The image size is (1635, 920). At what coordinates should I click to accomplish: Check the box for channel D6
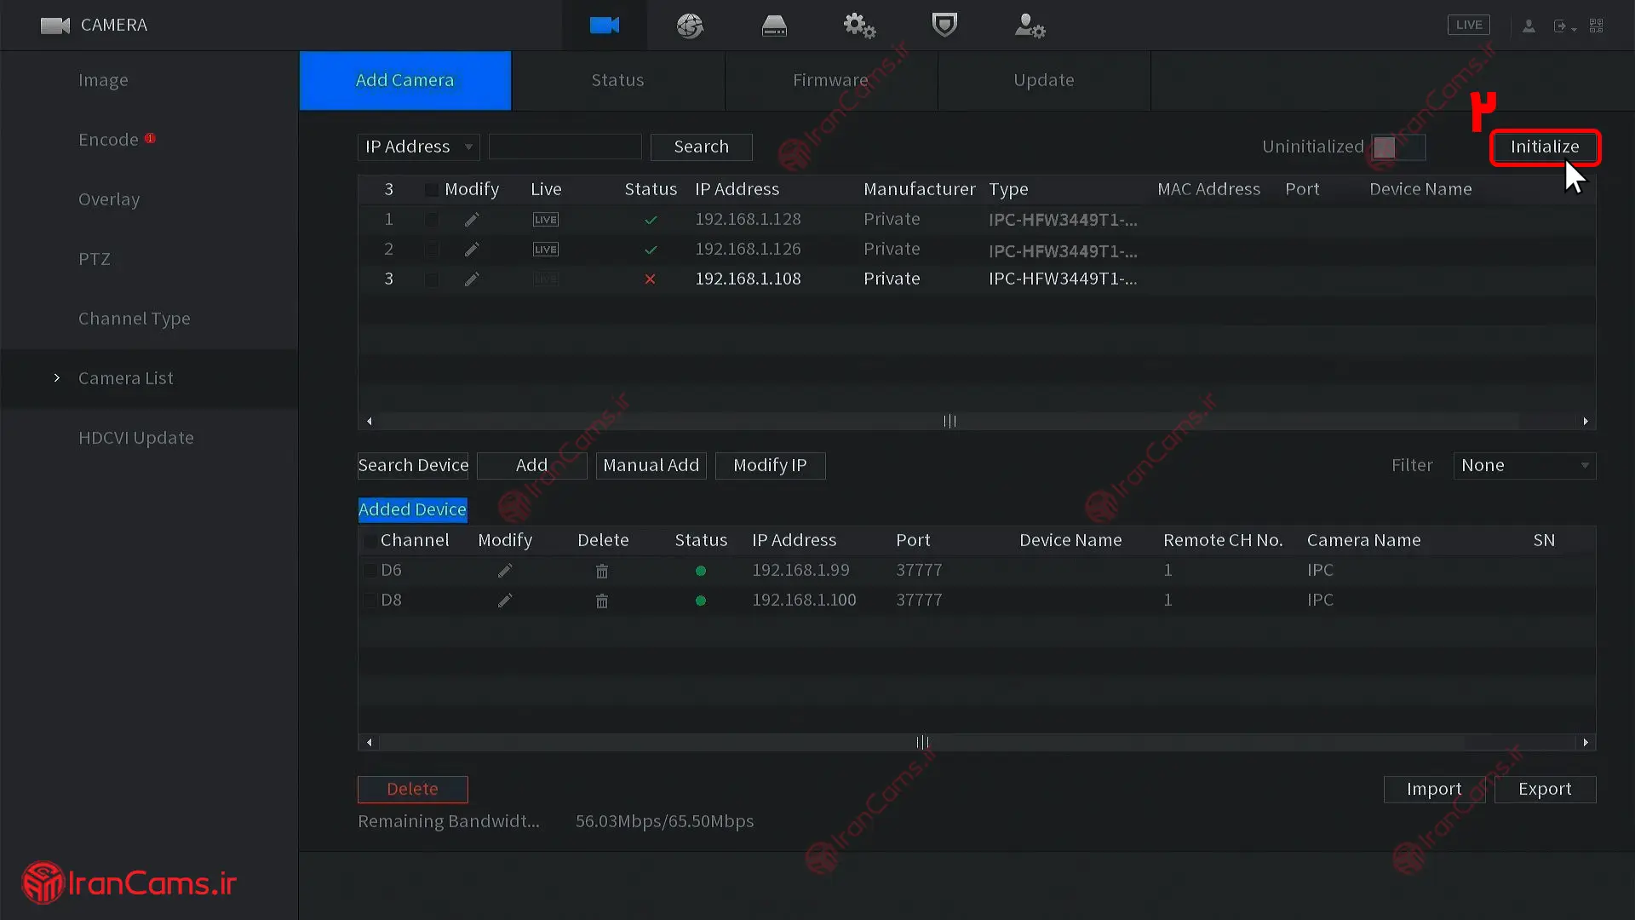tap(370, 571)
